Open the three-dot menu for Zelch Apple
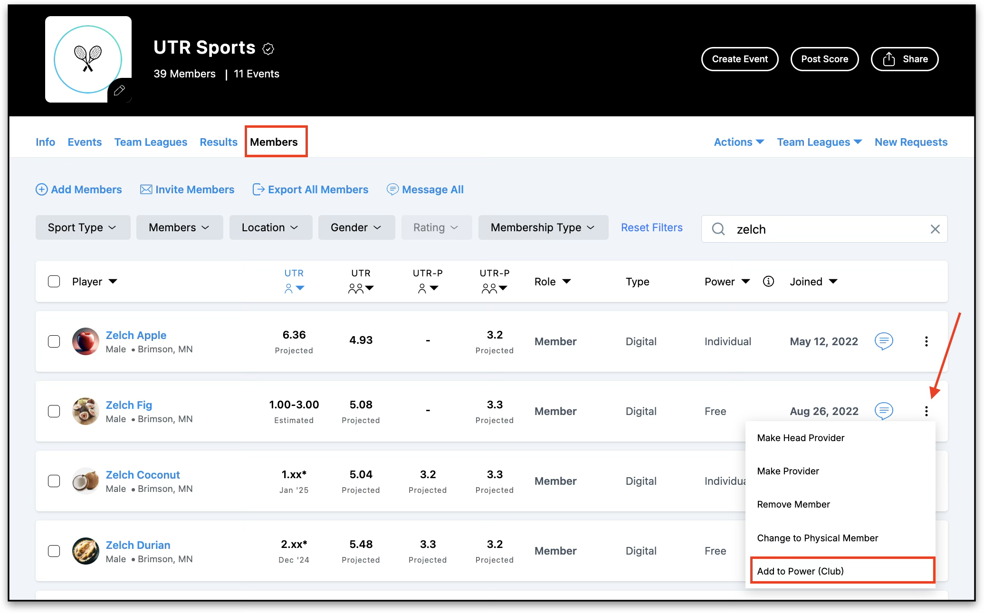Image resolution: width=984 pixels, height=613 pixels. (x=926, y=341)
